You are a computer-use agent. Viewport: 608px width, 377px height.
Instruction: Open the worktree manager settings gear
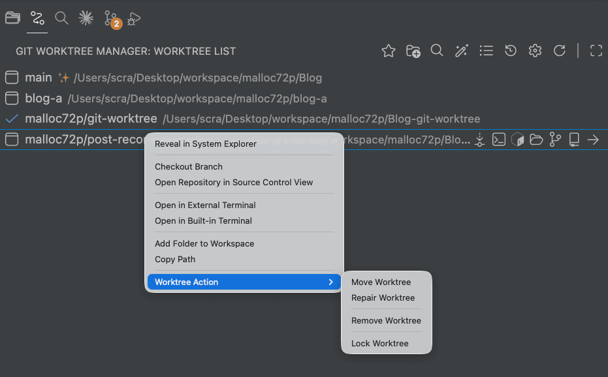tap(535, 51)
